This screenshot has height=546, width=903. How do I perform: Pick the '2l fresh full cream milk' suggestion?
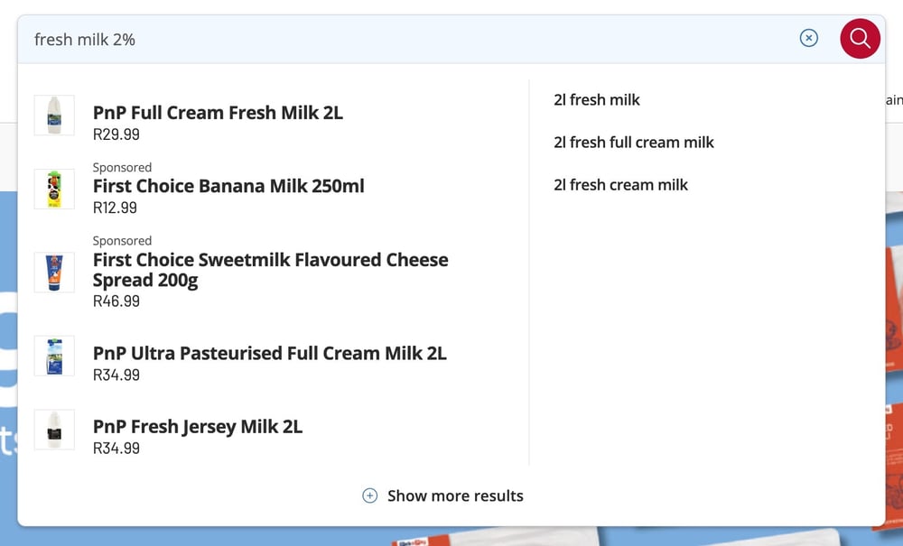(x=634, y=142)
